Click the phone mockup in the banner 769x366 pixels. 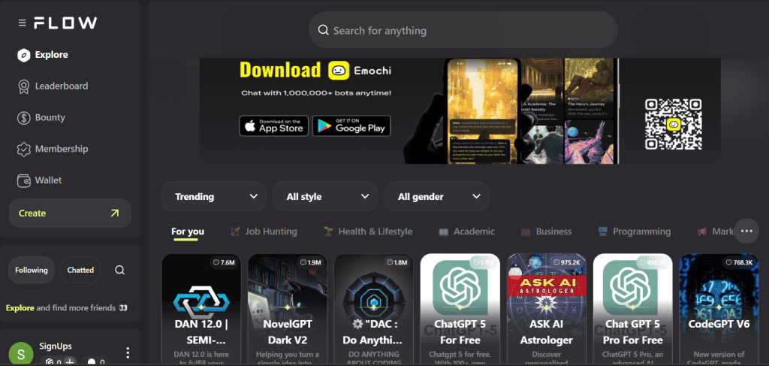coord(481,111)
